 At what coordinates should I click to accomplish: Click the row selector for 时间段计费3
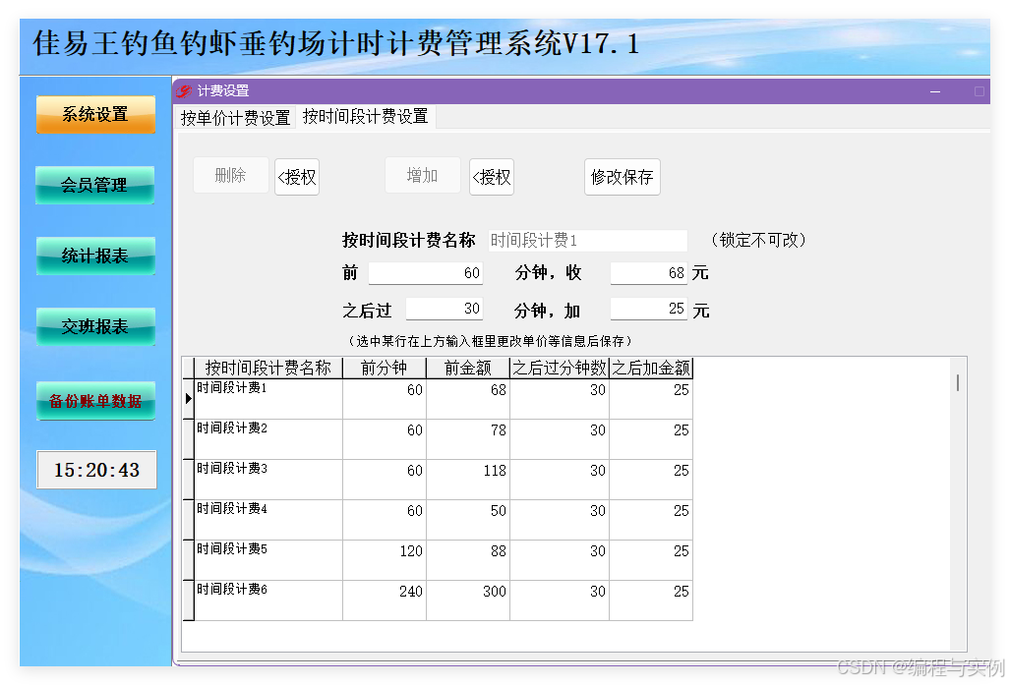(189, 480)
